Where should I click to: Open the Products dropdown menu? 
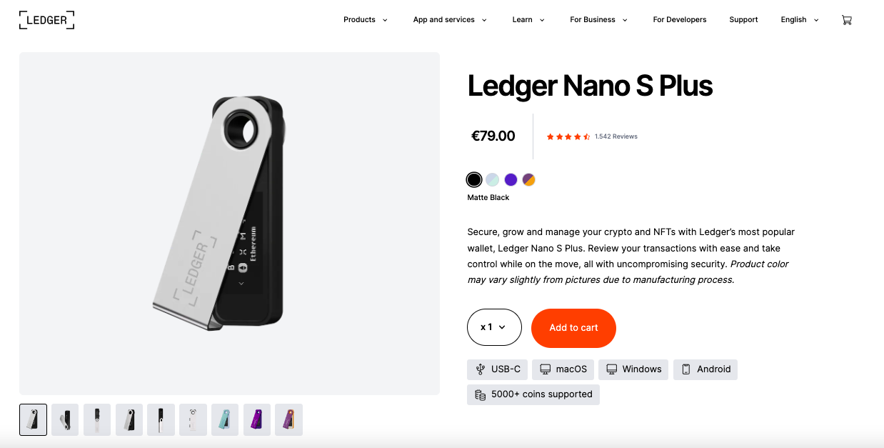(361, 19)
